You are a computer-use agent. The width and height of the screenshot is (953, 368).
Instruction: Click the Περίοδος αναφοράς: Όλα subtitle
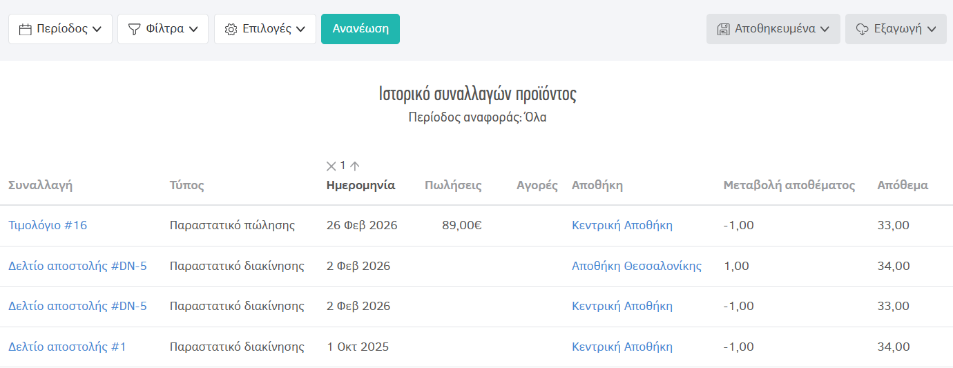pyautogui.click(x=477, y=117)
